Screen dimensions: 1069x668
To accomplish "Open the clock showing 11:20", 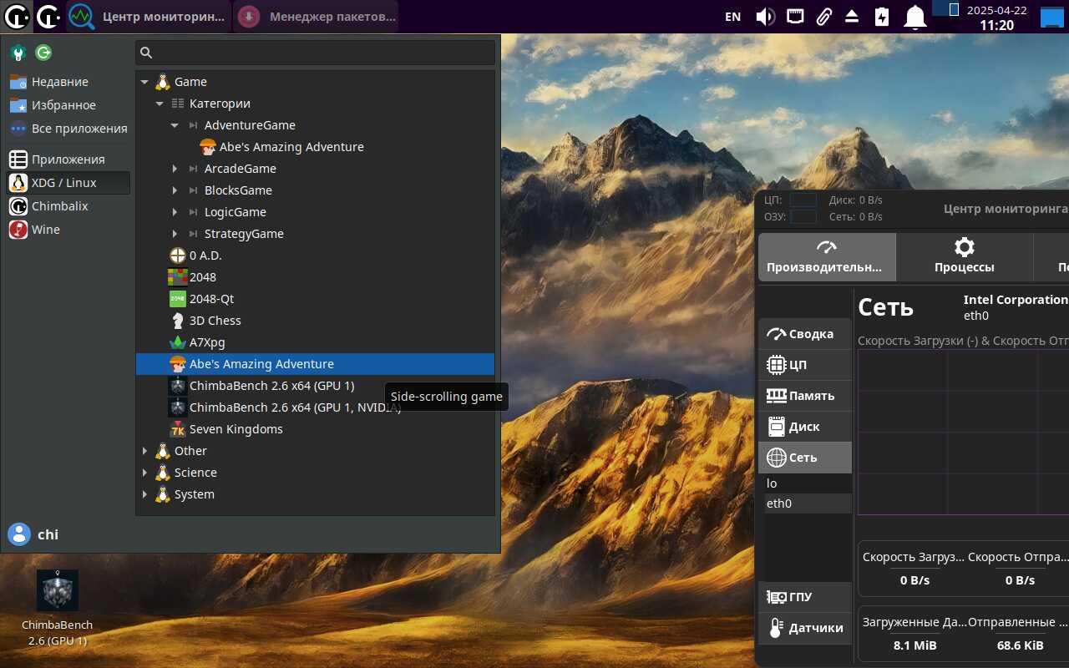I will (x=996, y=17).
